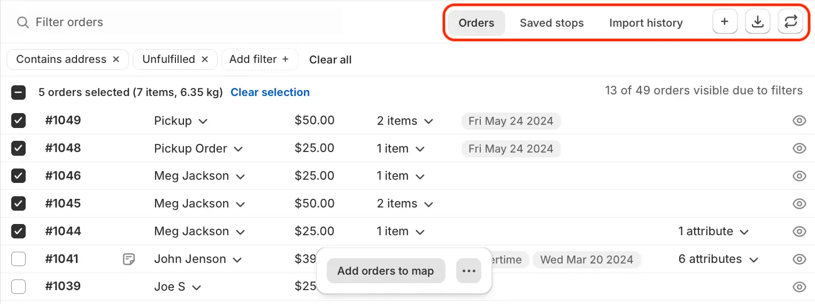Expand Meg Jackson dropdown on order #1045
Viewport: 815px width, 304px height.
click(241, 204)
